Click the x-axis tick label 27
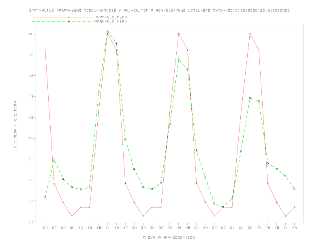 [125, 228]
